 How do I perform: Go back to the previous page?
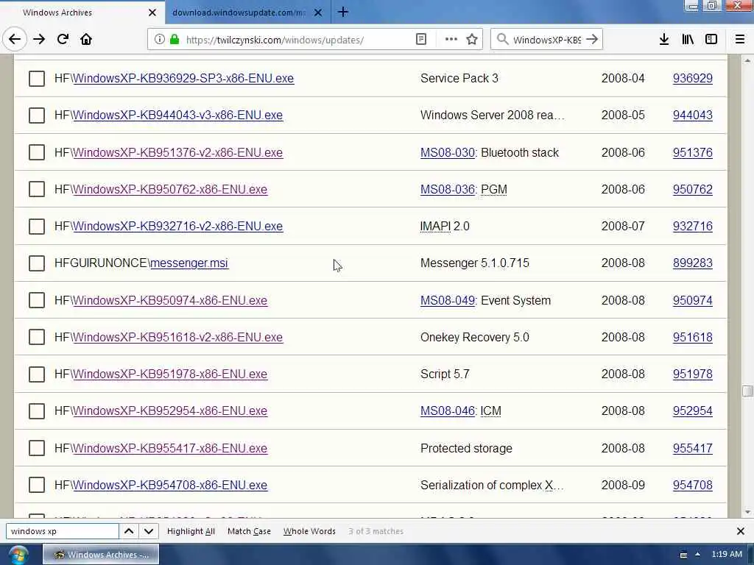tap(15, 40)
